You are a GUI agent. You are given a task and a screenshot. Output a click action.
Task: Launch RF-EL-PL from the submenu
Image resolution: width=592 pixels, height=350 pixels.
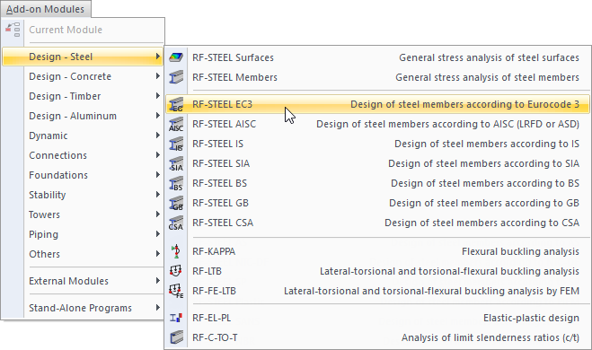coord(377,318)
